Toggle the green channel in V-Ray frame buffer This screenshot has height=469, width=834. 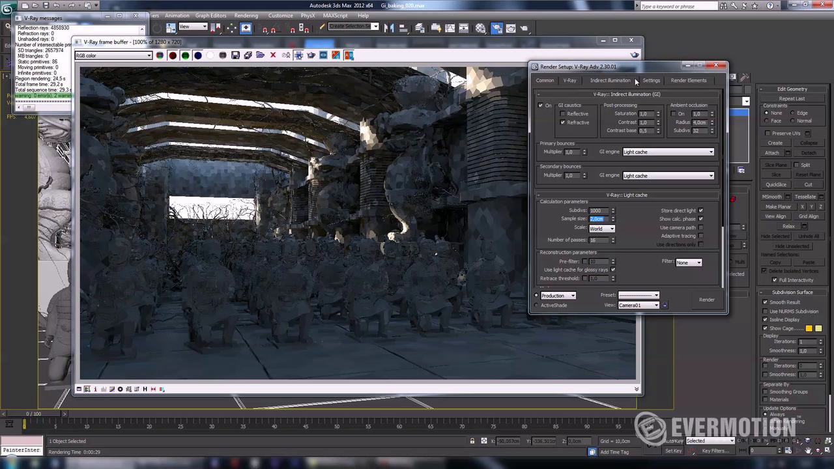point(185,55)
